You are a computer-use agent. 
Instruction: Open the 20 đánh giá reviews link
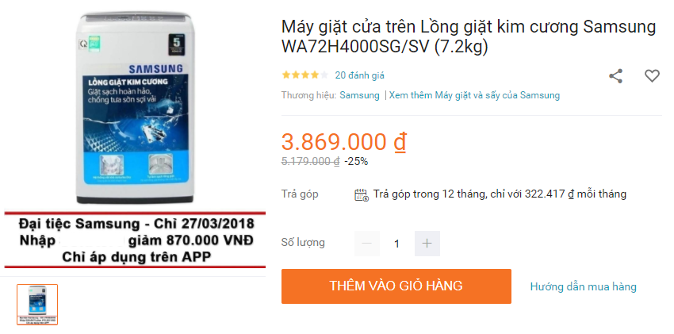(x=360, y=75)
